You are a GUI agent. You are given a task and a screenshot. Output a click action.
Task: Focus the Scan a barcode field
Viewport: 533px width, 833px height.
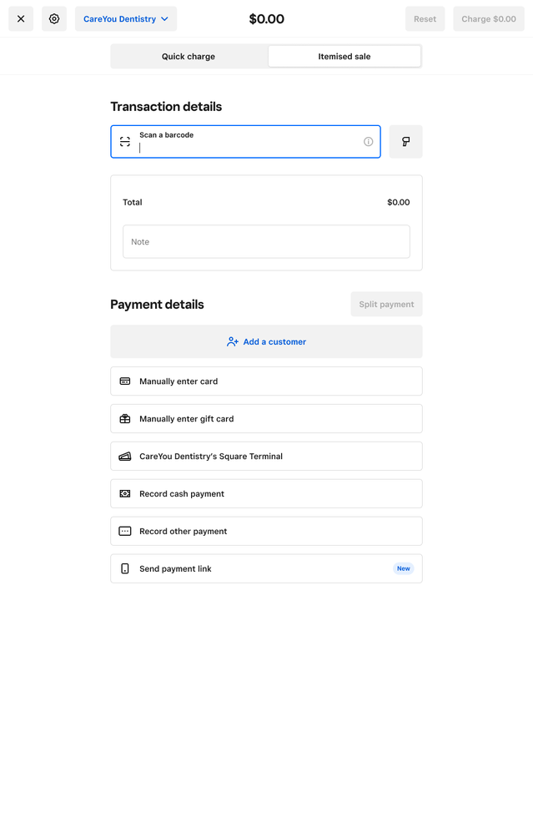pos(246,147)
